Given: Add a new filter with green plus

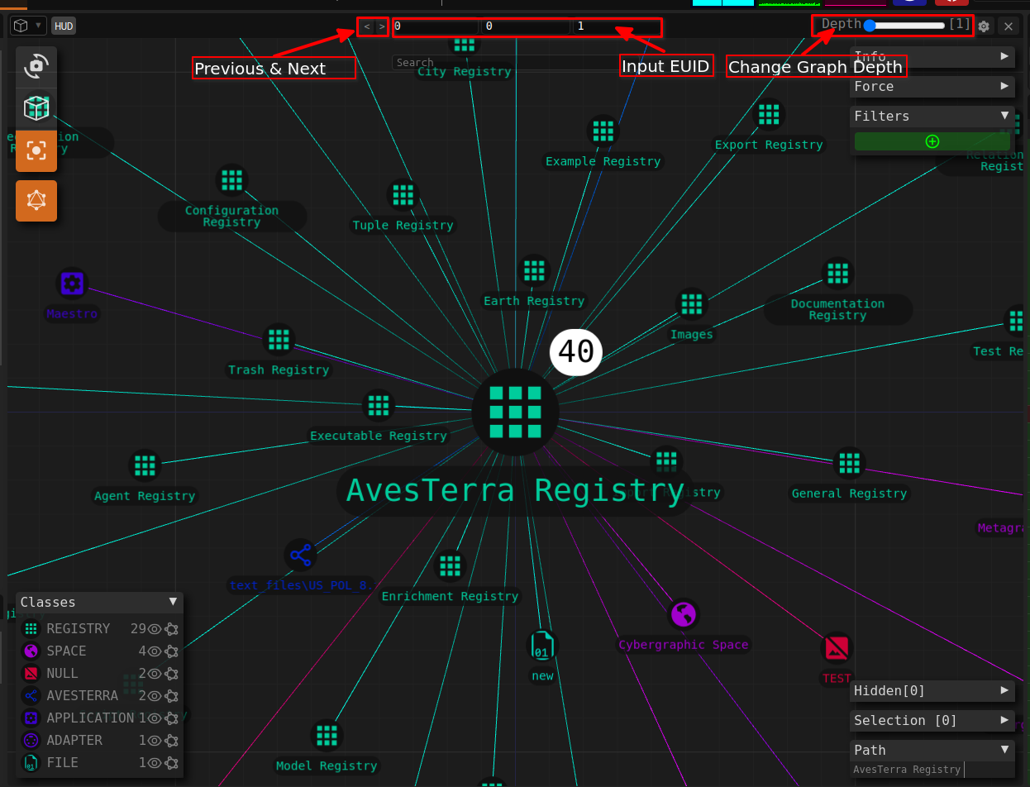Looking at the screenshot, I should pyautogui.click(x=932, y=142).
